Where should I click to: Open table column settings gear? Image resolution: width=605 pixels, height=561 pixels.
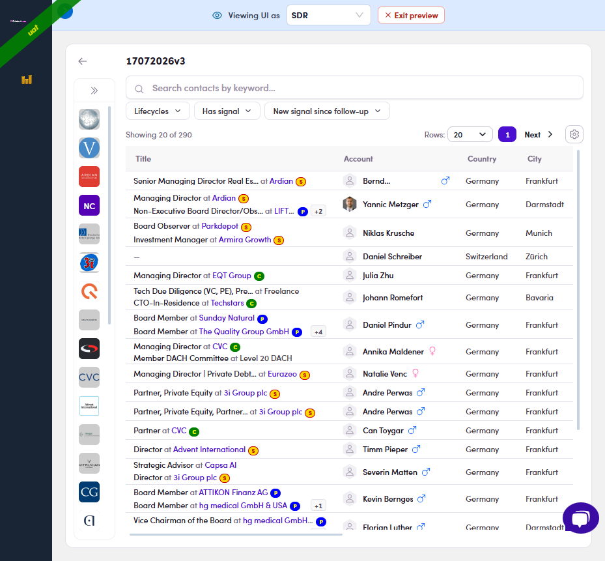point(574,134)
